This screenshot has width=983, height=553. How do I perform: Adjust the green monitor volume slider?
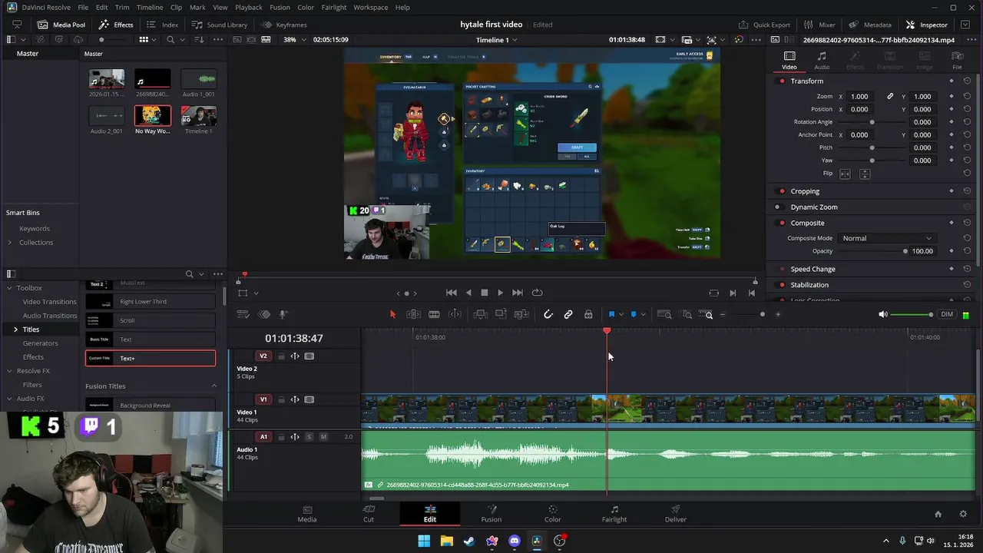[912, 314]
